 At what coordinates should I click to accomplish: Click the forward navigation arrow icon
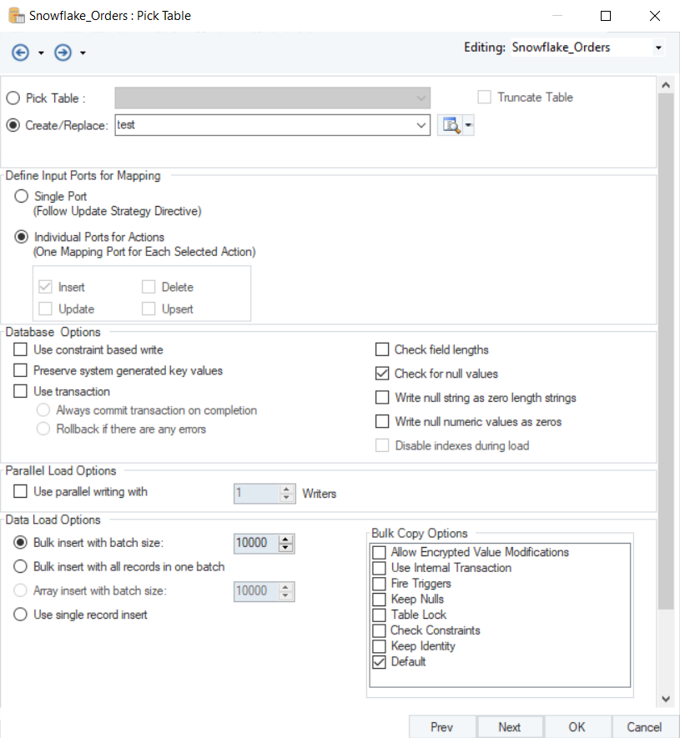point(63,53)
